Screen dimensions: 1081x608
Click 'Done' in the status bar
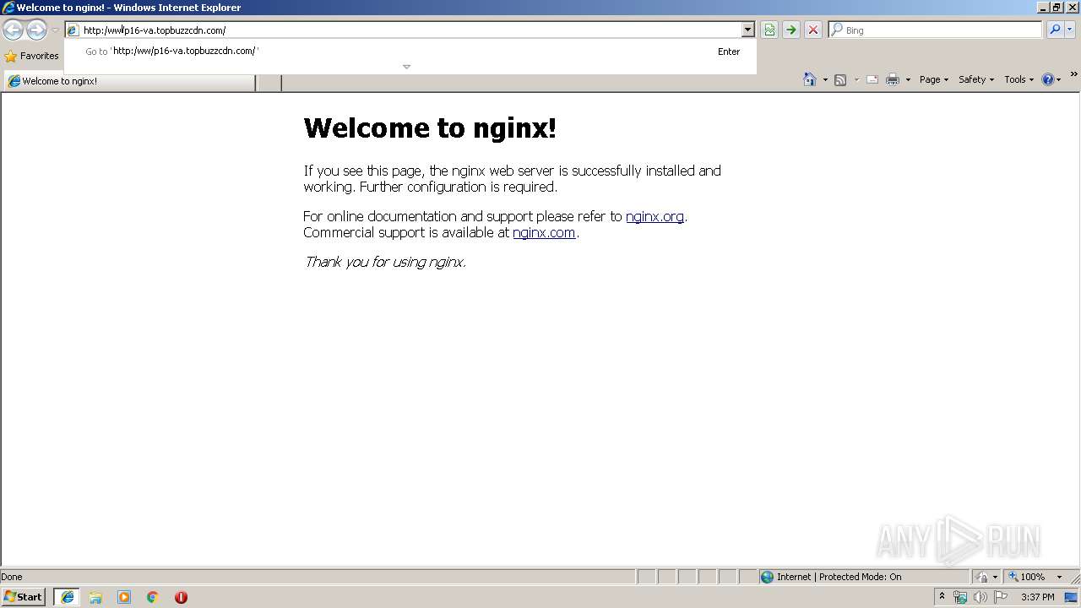click(x=12, y=577)
